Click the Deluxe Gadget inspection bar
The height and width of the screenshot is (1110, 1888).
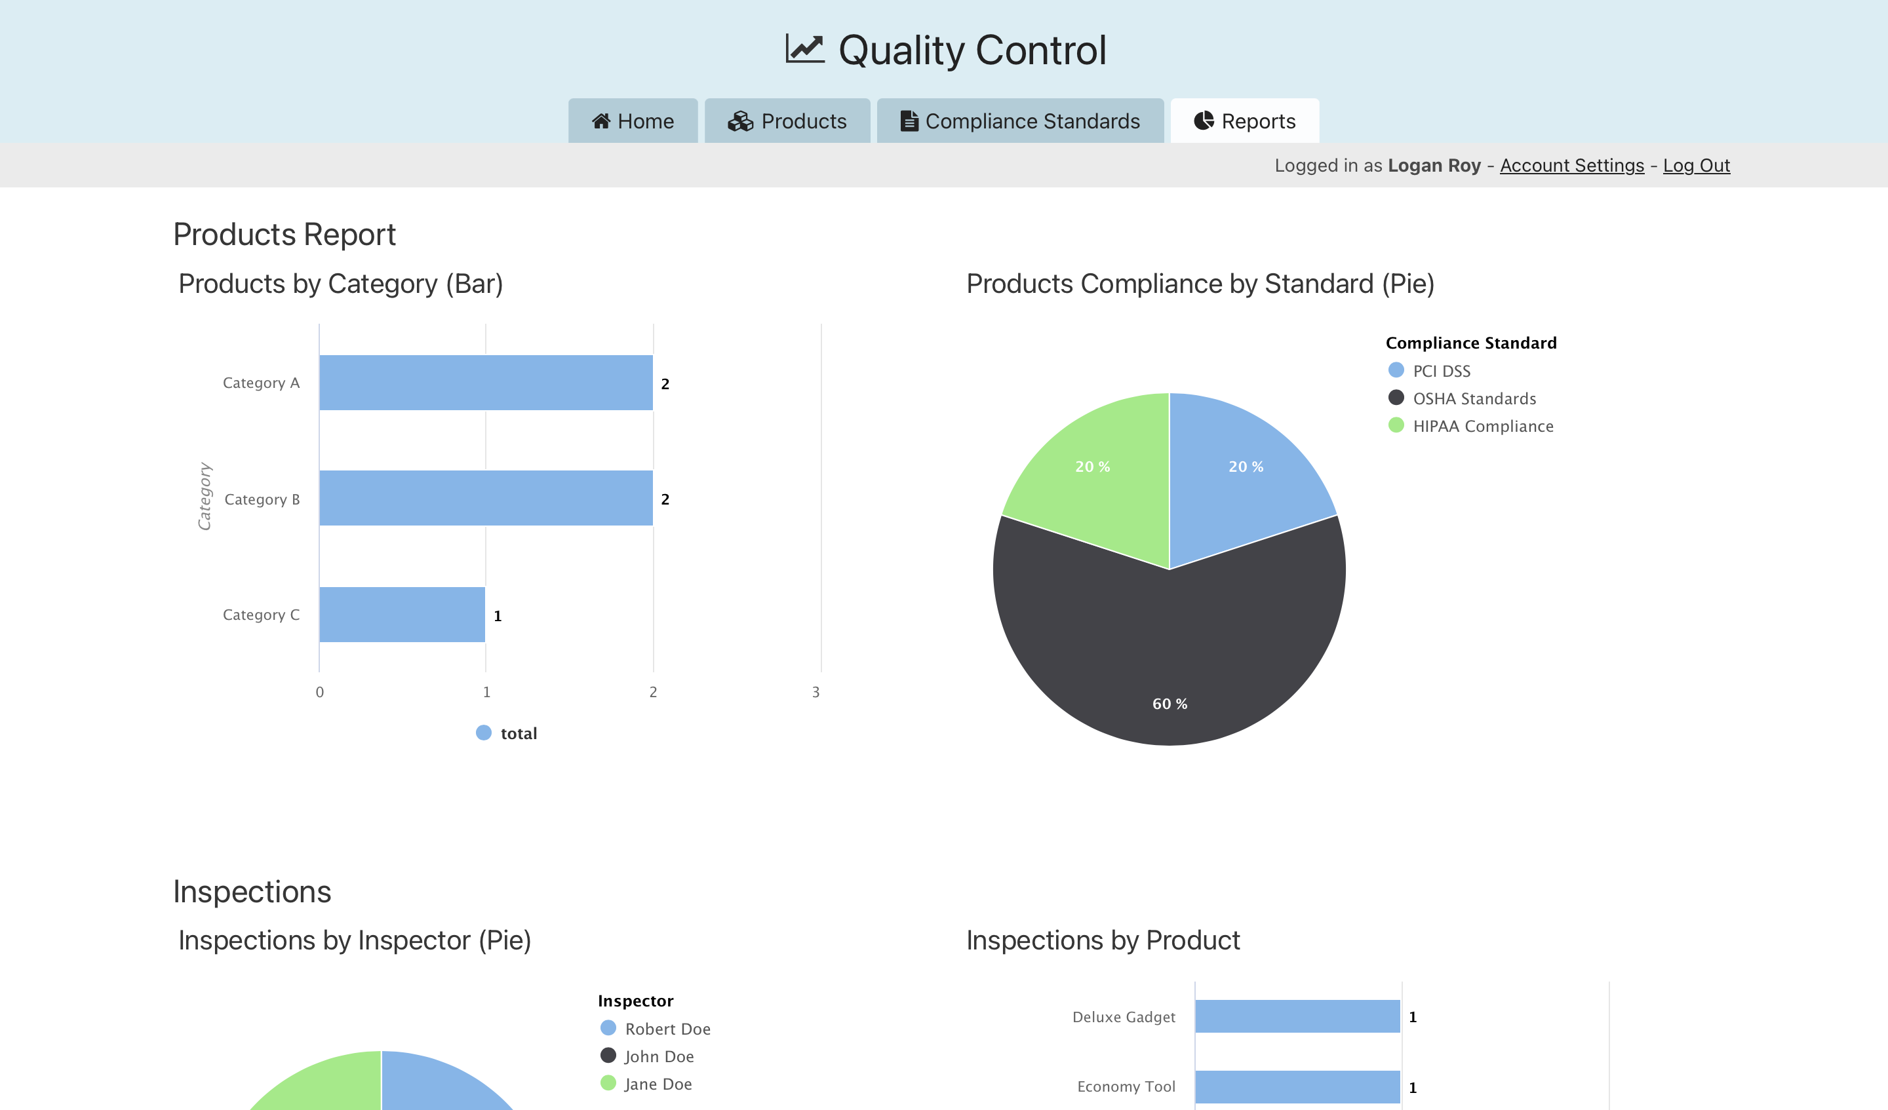1297,1016
